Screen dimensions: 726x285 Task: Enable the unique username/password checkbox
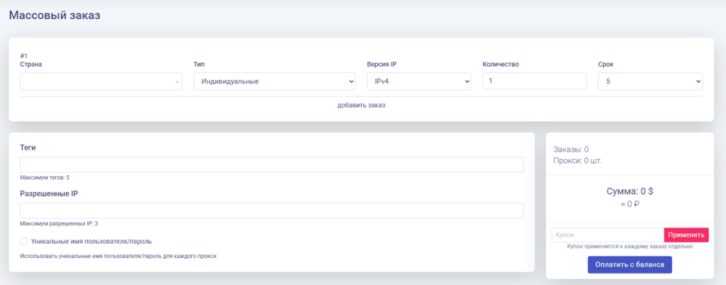(24, 241)
